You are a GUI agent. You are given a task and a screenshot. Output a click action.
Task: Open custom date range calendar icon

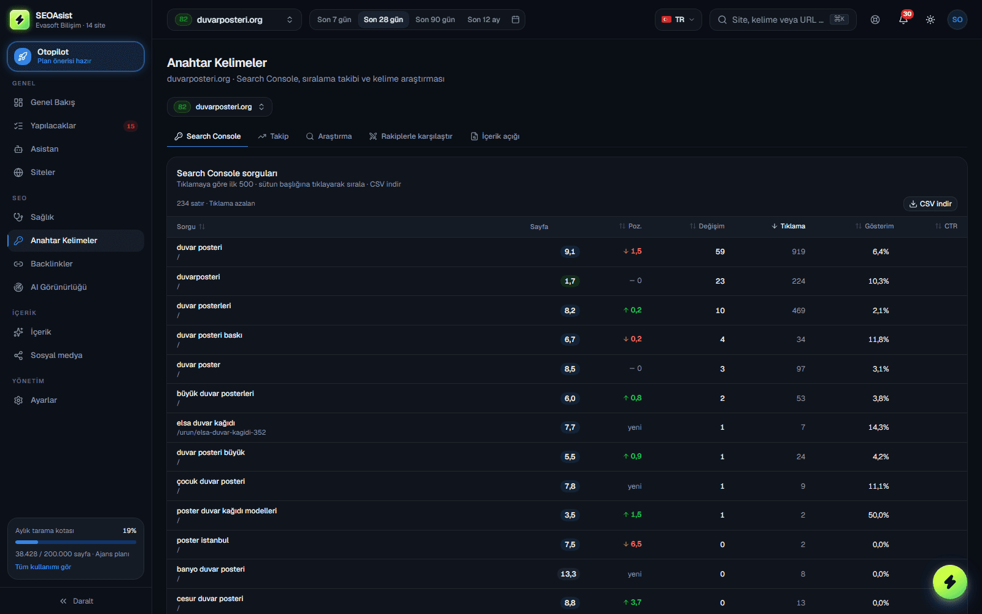(x=516, y=20)
